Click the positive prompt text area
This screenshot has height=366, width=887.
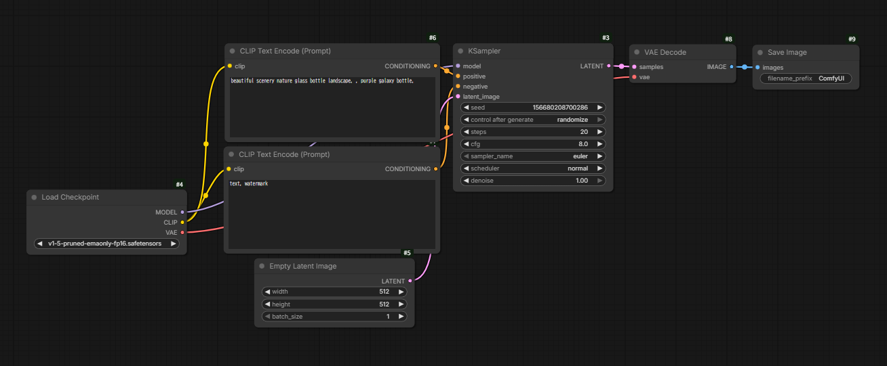(331, 108)
